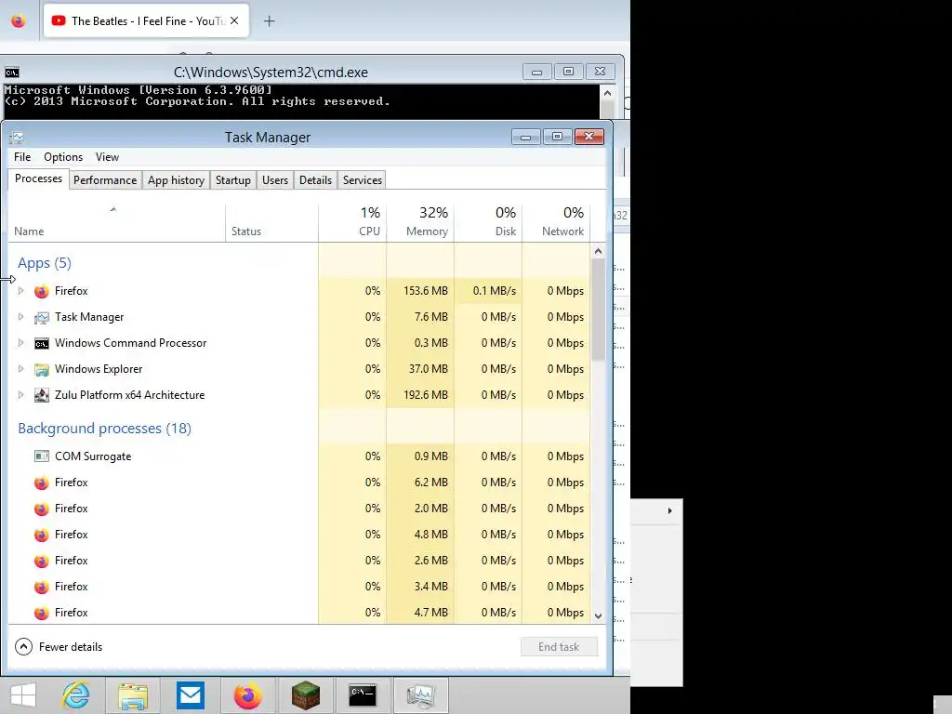Viewport: 952px width, 714px height.
Task: Open the Windows Start button
Action: (x=23, y=695)
